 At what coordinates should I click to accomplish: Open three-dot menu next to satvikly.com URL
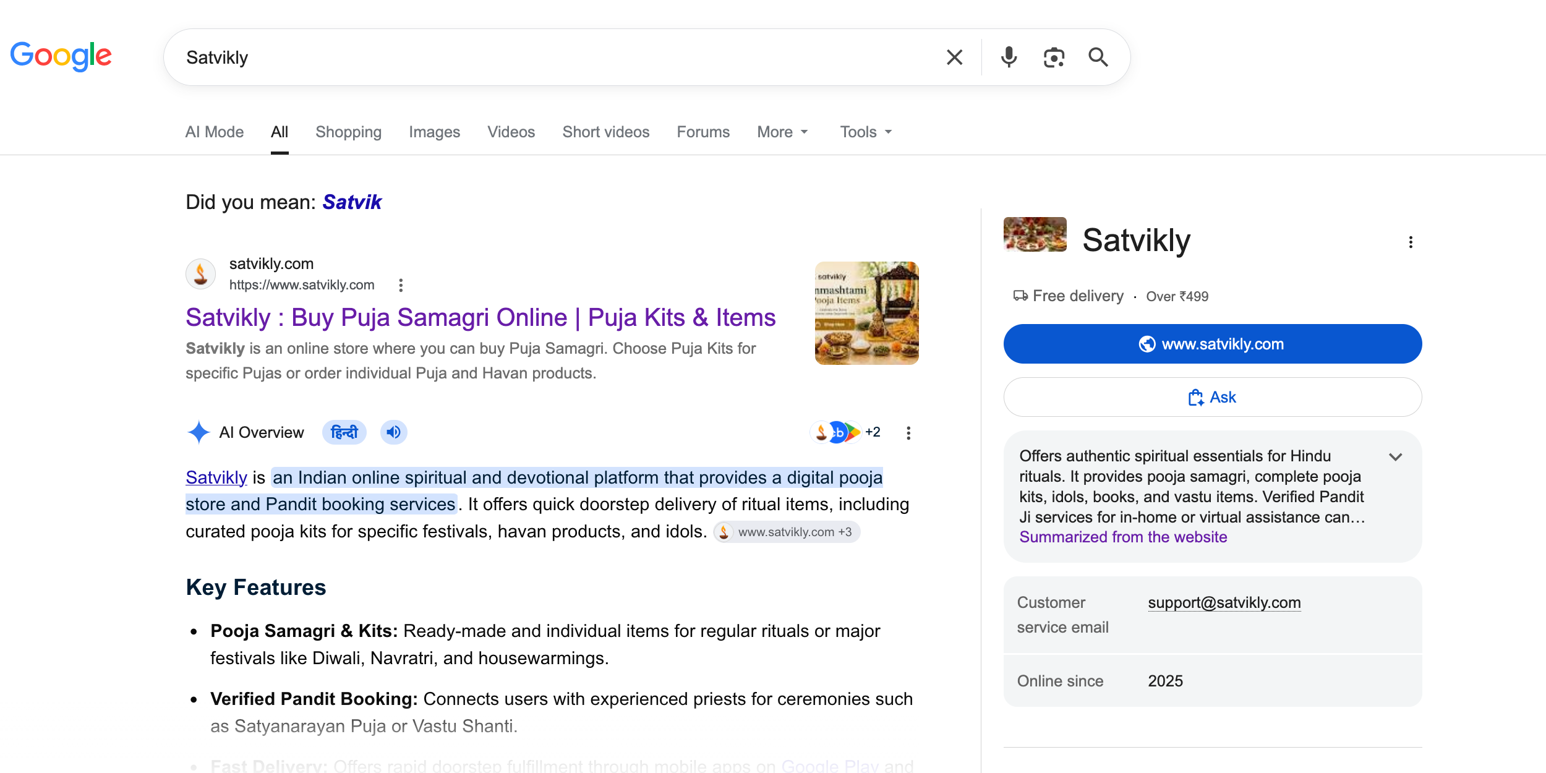click(401, 285)
